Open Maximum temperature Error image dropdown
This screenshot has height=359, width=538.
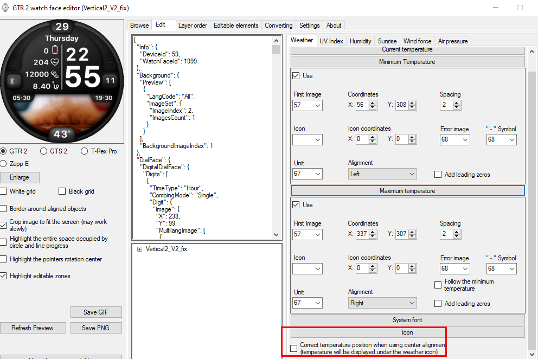(x=465, y=269)
